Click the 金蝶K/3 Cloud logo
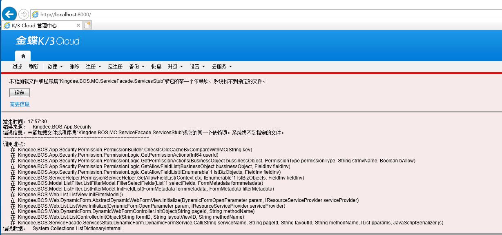 pyautogui.click(x=47, y=41)
